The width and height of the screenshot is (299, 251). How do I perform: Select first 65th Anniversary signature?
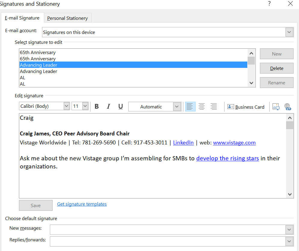pos(133,52)
